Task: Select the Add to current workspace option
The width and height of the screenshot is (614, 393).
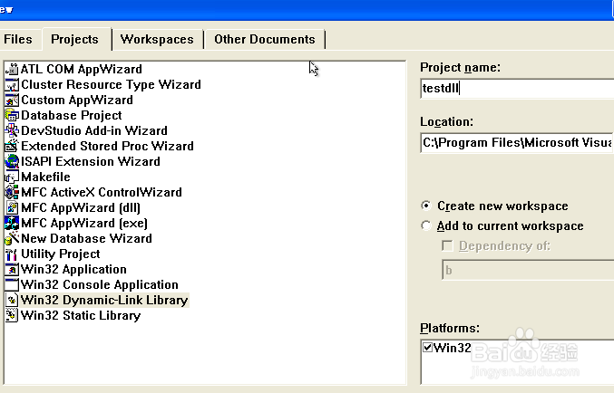Action: tap(426, 225)
